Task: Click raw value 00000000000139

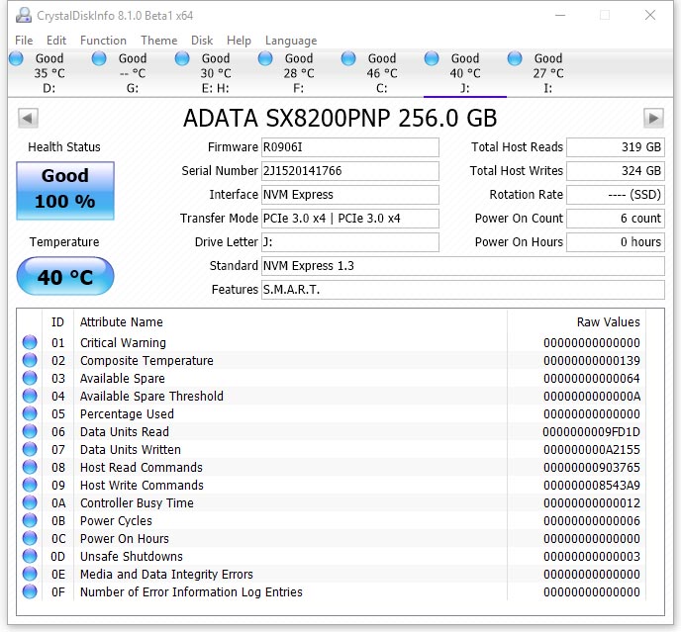Action: tap(592, 361)
